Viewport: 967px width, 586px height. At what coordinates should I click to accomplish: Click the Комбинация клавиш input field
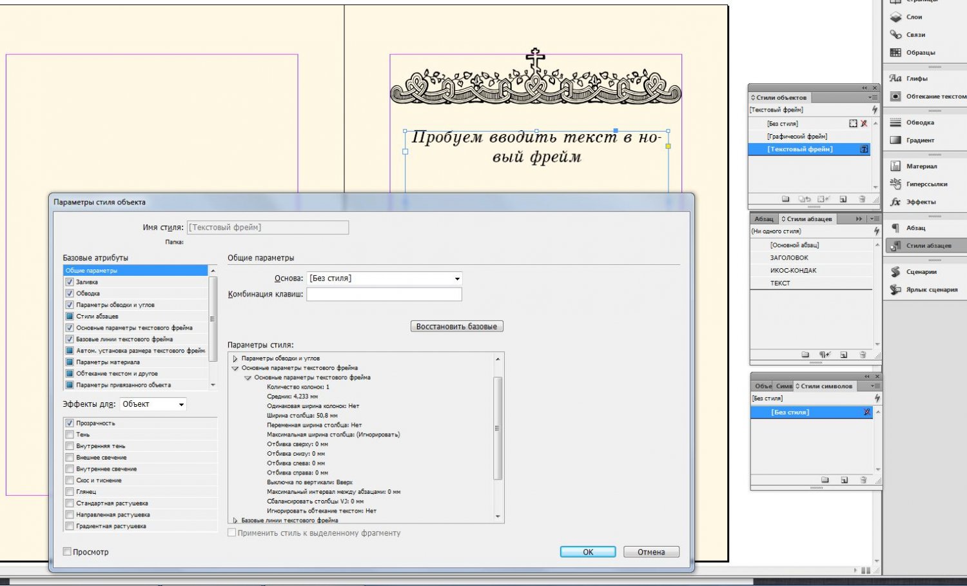pyautogui.click(x=384, y=294)
